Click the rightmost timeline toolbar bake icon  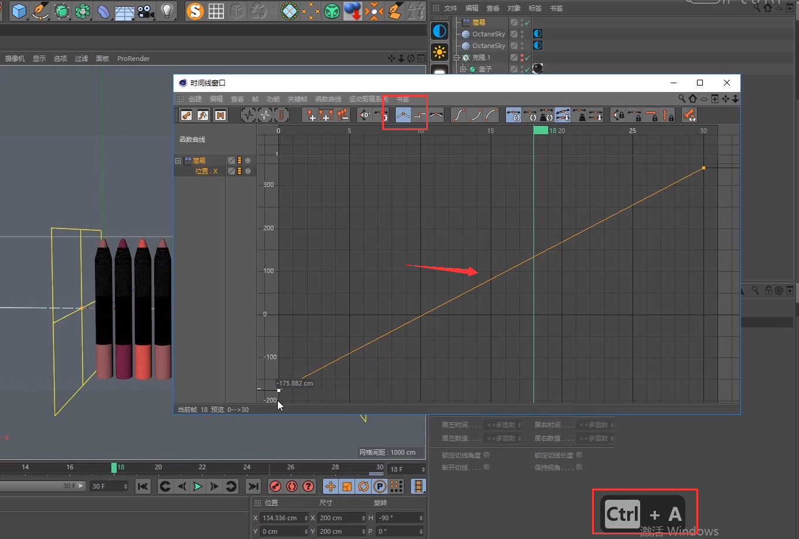click(x=689, y=115)
